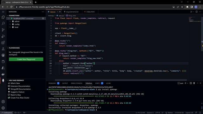Screen dimensions: 203x114
Task: Click Create New Playground button
Action: point(26,59)
